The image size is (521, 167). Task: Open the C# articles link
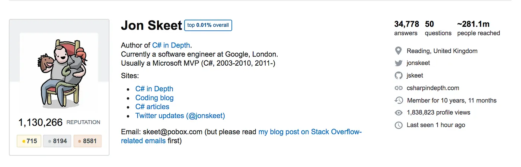[152, 107]
